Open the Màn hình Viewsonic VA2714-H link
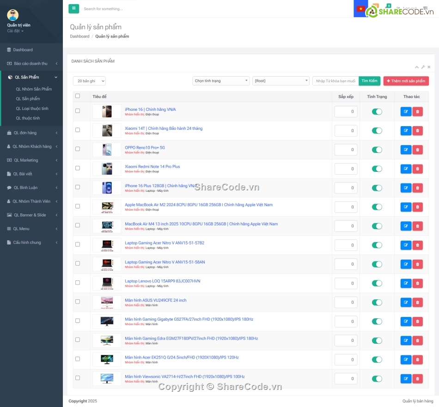439x407 pixels. (x=184, y=377)
